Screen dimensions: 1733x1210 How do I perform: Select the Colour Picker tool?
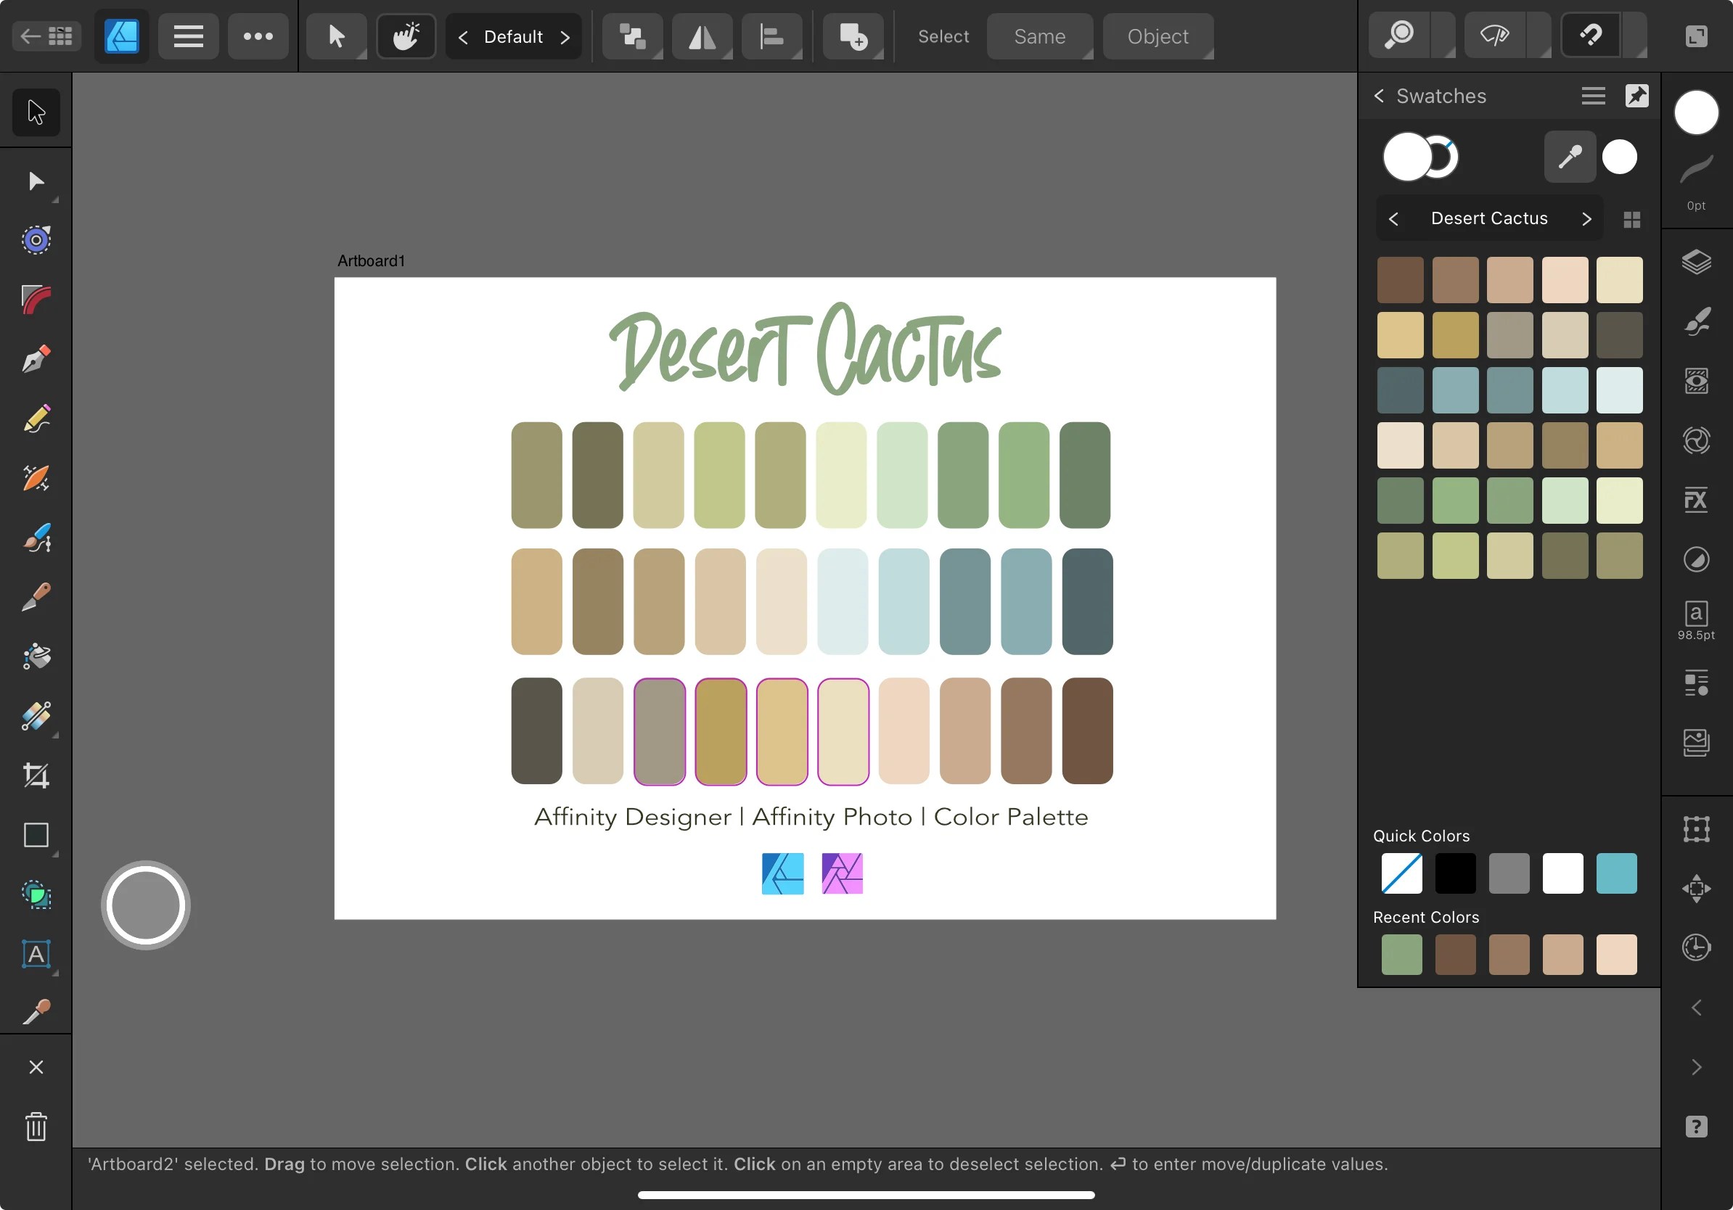point(36,1011)
